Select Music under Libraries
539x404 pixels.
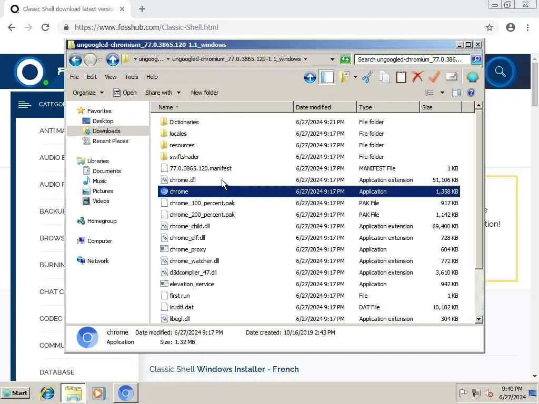coord(99,181)
